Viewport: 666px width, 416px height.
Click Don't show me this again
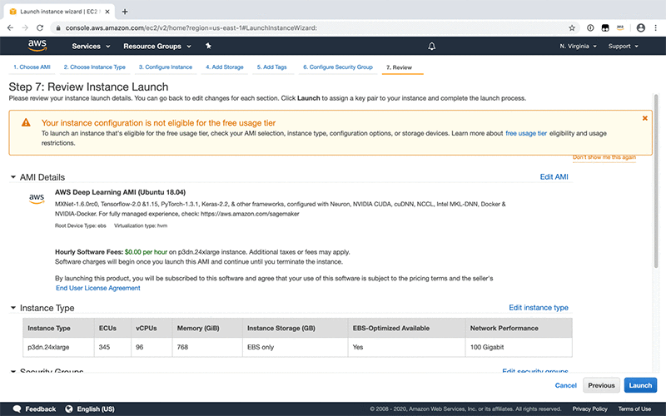coord(604,157)
